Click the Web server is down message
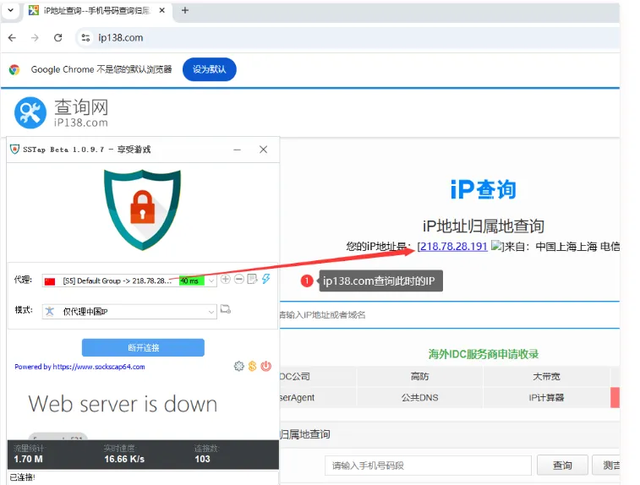 coord(123,404)
